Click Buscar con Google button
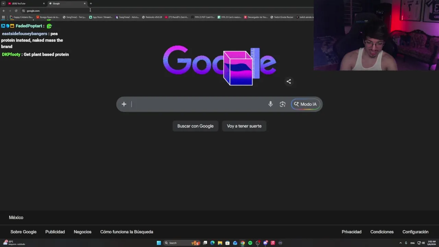Viewport: 439px width, 247px height. tap(195, 126)
